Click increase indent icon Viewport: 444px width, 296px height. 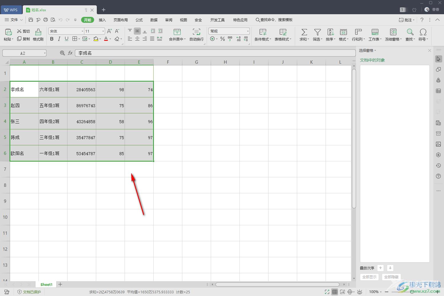pos(160,31)
